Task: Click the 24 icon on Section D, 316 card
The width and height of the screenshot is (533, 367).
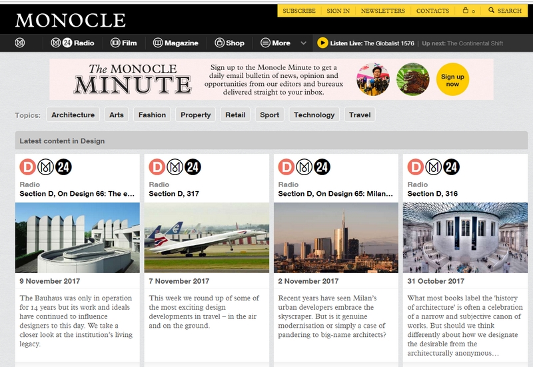Action: click(x=452, y=167)
